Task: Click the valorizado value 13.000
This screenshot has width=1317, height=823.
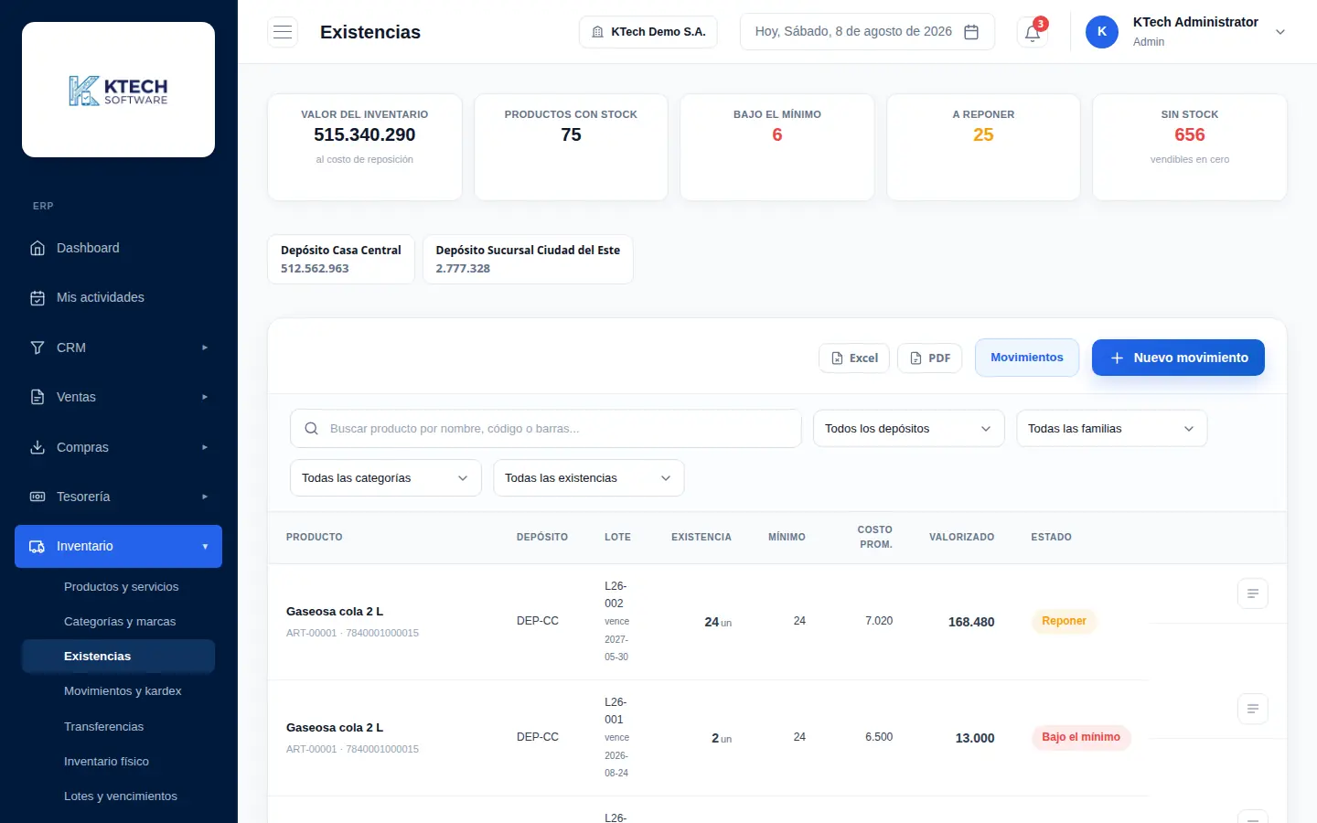Action: click(975, 738)
